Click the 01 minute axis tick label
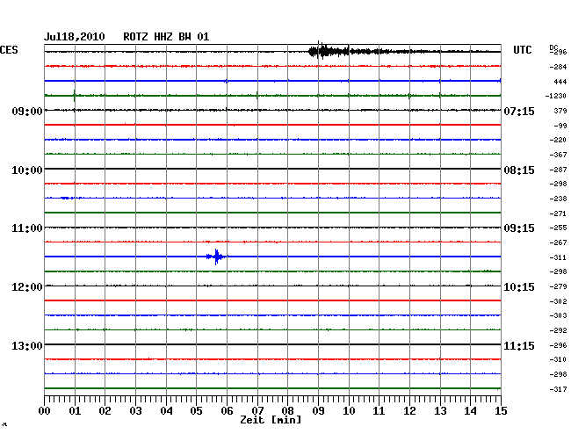The width and height of the screenshot is (571, 434). point(75,411)
